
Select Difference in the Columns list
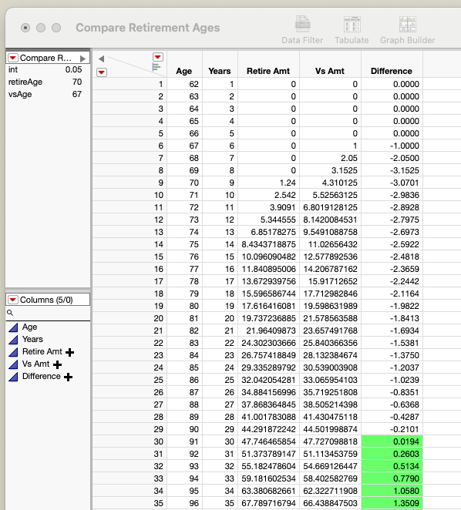pos(42,376)
